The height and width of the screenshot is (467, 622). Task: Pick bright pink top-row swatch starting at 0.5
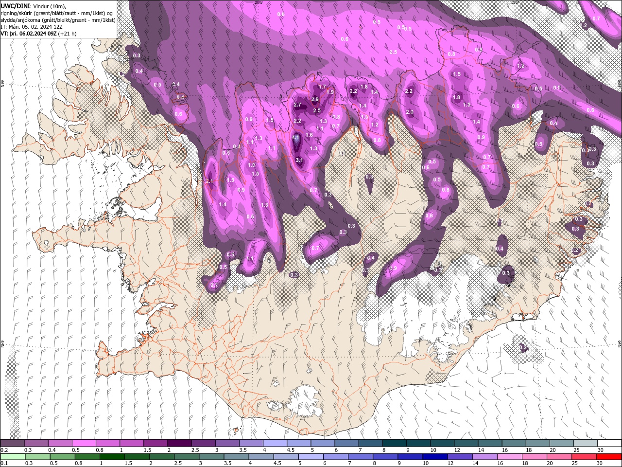tap(84, 443)
